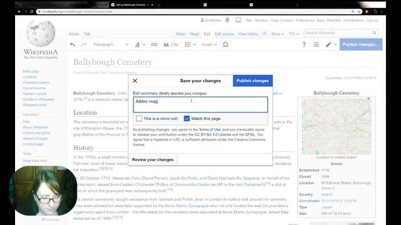This screenshot has width=401, height=225.
Task: Click Review your changes button
Action: tap(153, 160)
